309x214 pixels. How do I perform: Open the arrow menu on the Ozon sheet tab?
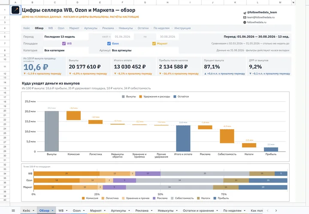[x=84, y=211]
